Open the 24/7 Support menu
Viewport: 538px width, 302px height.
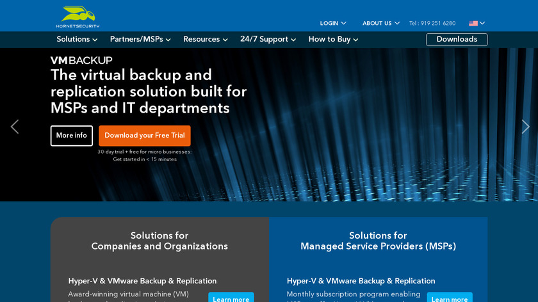[x=268, y=40]
